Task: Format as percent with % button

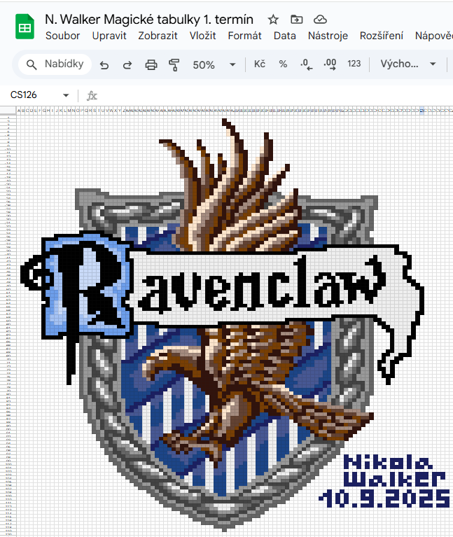Action: coord(283,64)
